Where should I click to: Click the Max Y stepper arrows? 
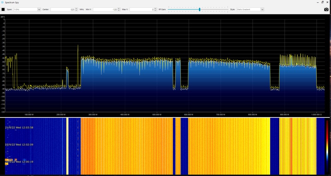pos(156,9)
